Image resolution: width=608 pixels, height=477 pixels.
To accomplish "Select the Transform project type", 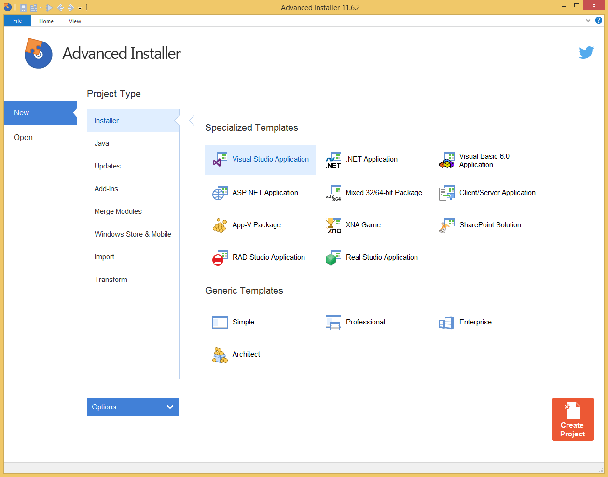I will 133,280.
